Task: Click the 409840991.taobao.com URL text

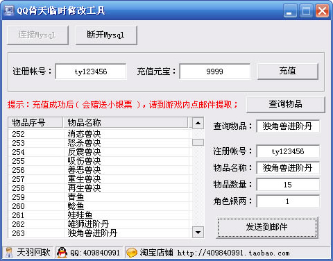Action: [x=233, y=253]
